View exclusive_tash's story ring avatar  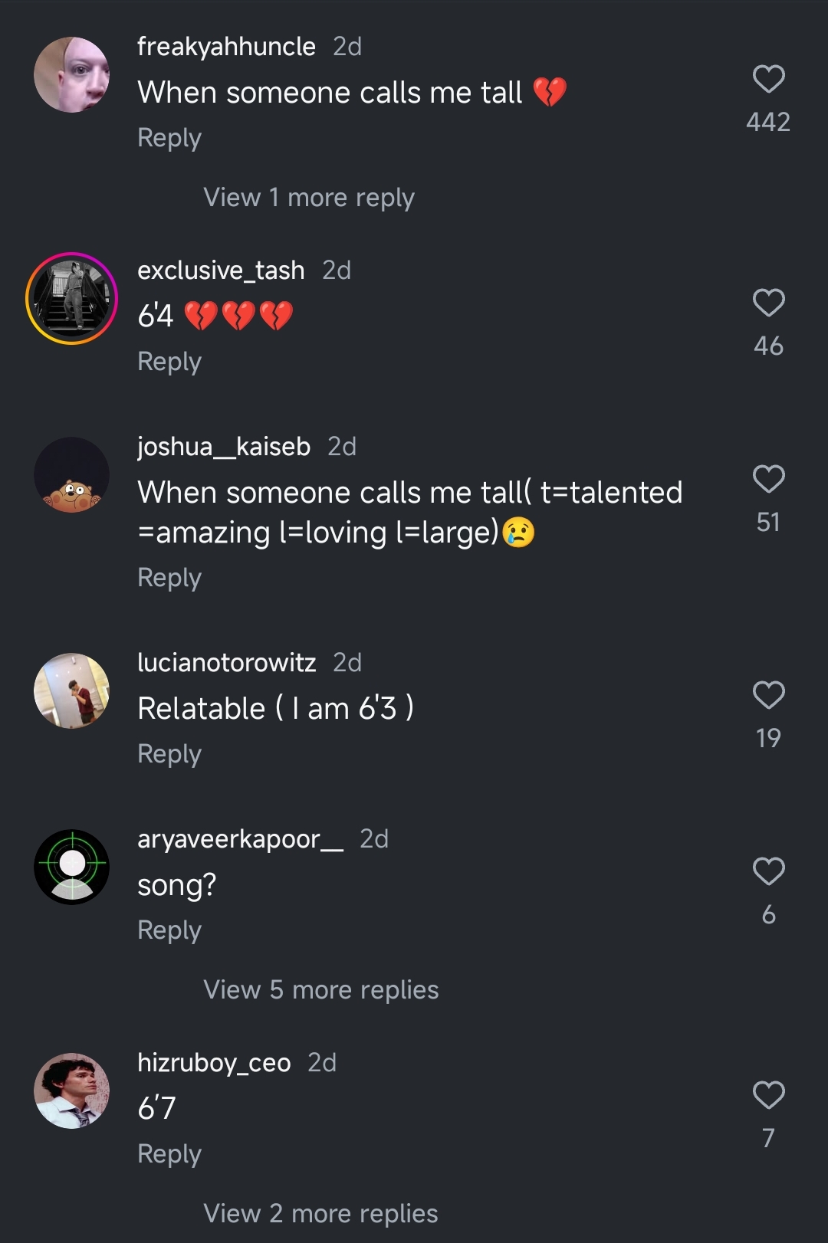point(72,299)
